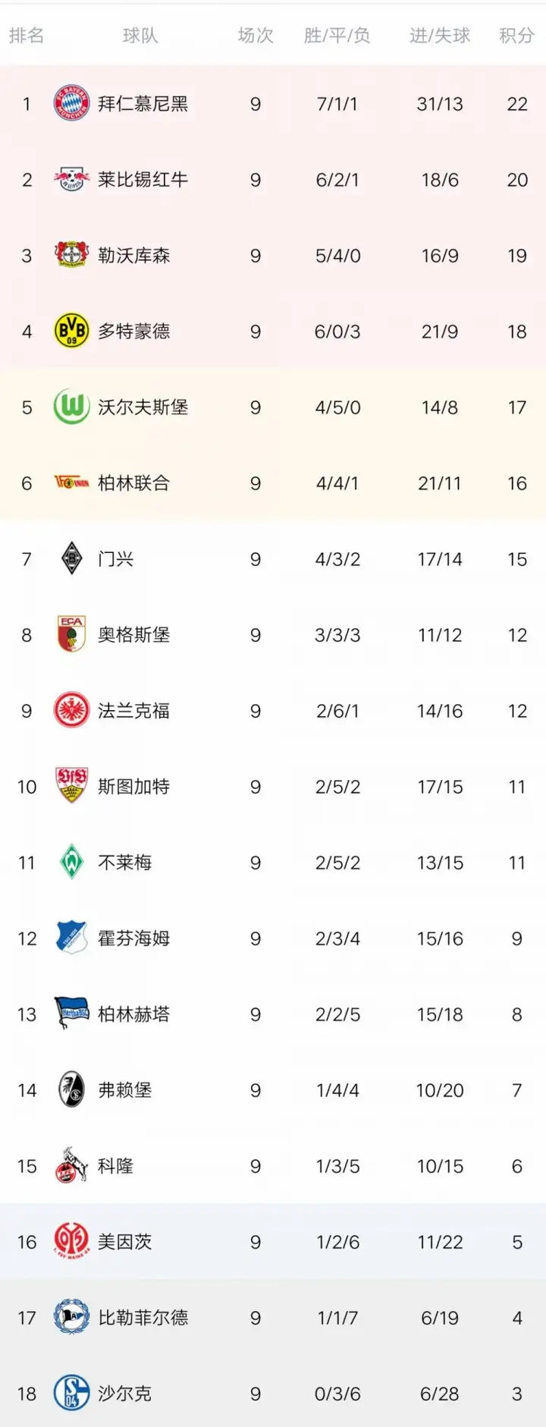Select the 积分 column header

coord(517,36)
